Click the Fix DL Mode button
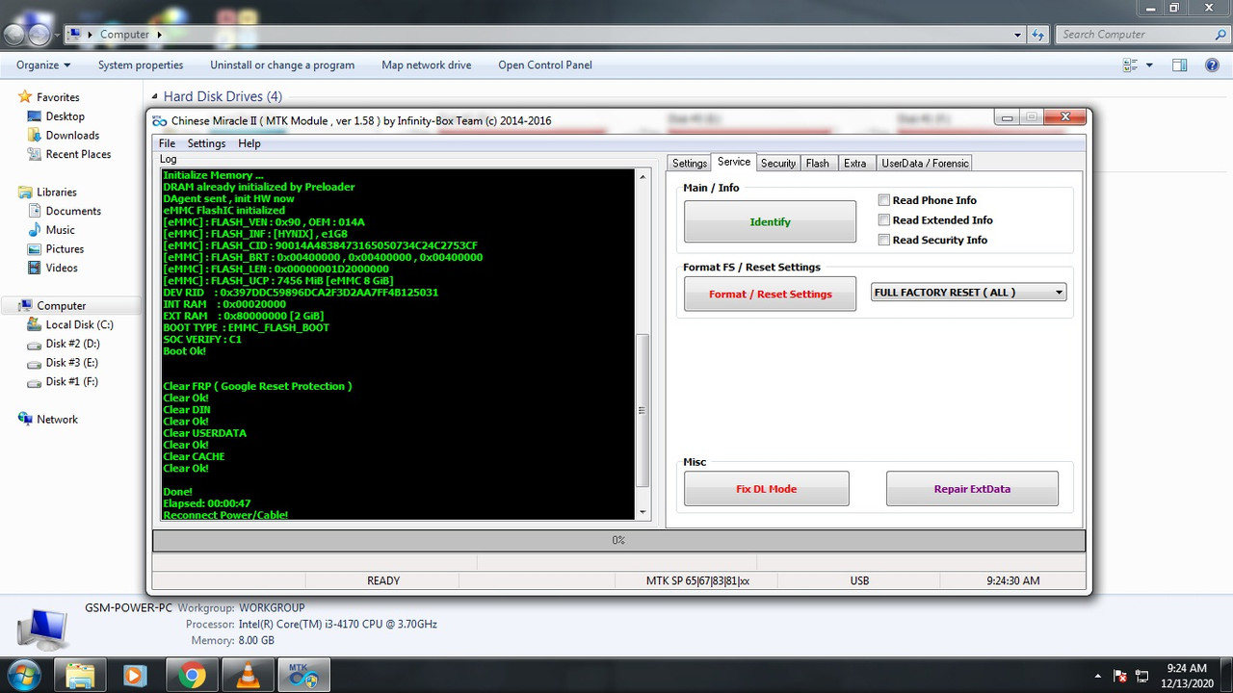The height and width of the screenshot is (693, 1233). pos(766,489)
